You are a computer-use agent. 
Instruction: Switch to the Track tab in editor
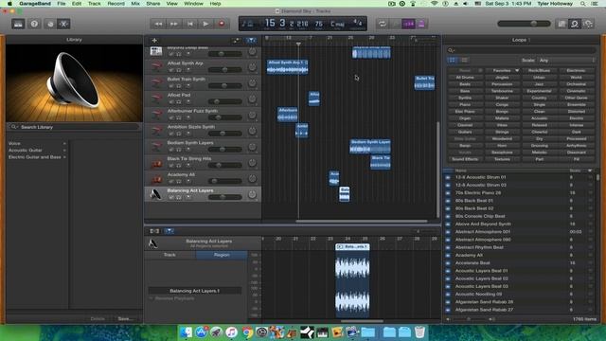(x=169, y=255)
